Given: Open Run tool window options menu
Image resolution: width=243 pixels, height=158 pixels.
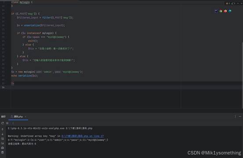Looking at the screenshot, I should coord(235,117).
